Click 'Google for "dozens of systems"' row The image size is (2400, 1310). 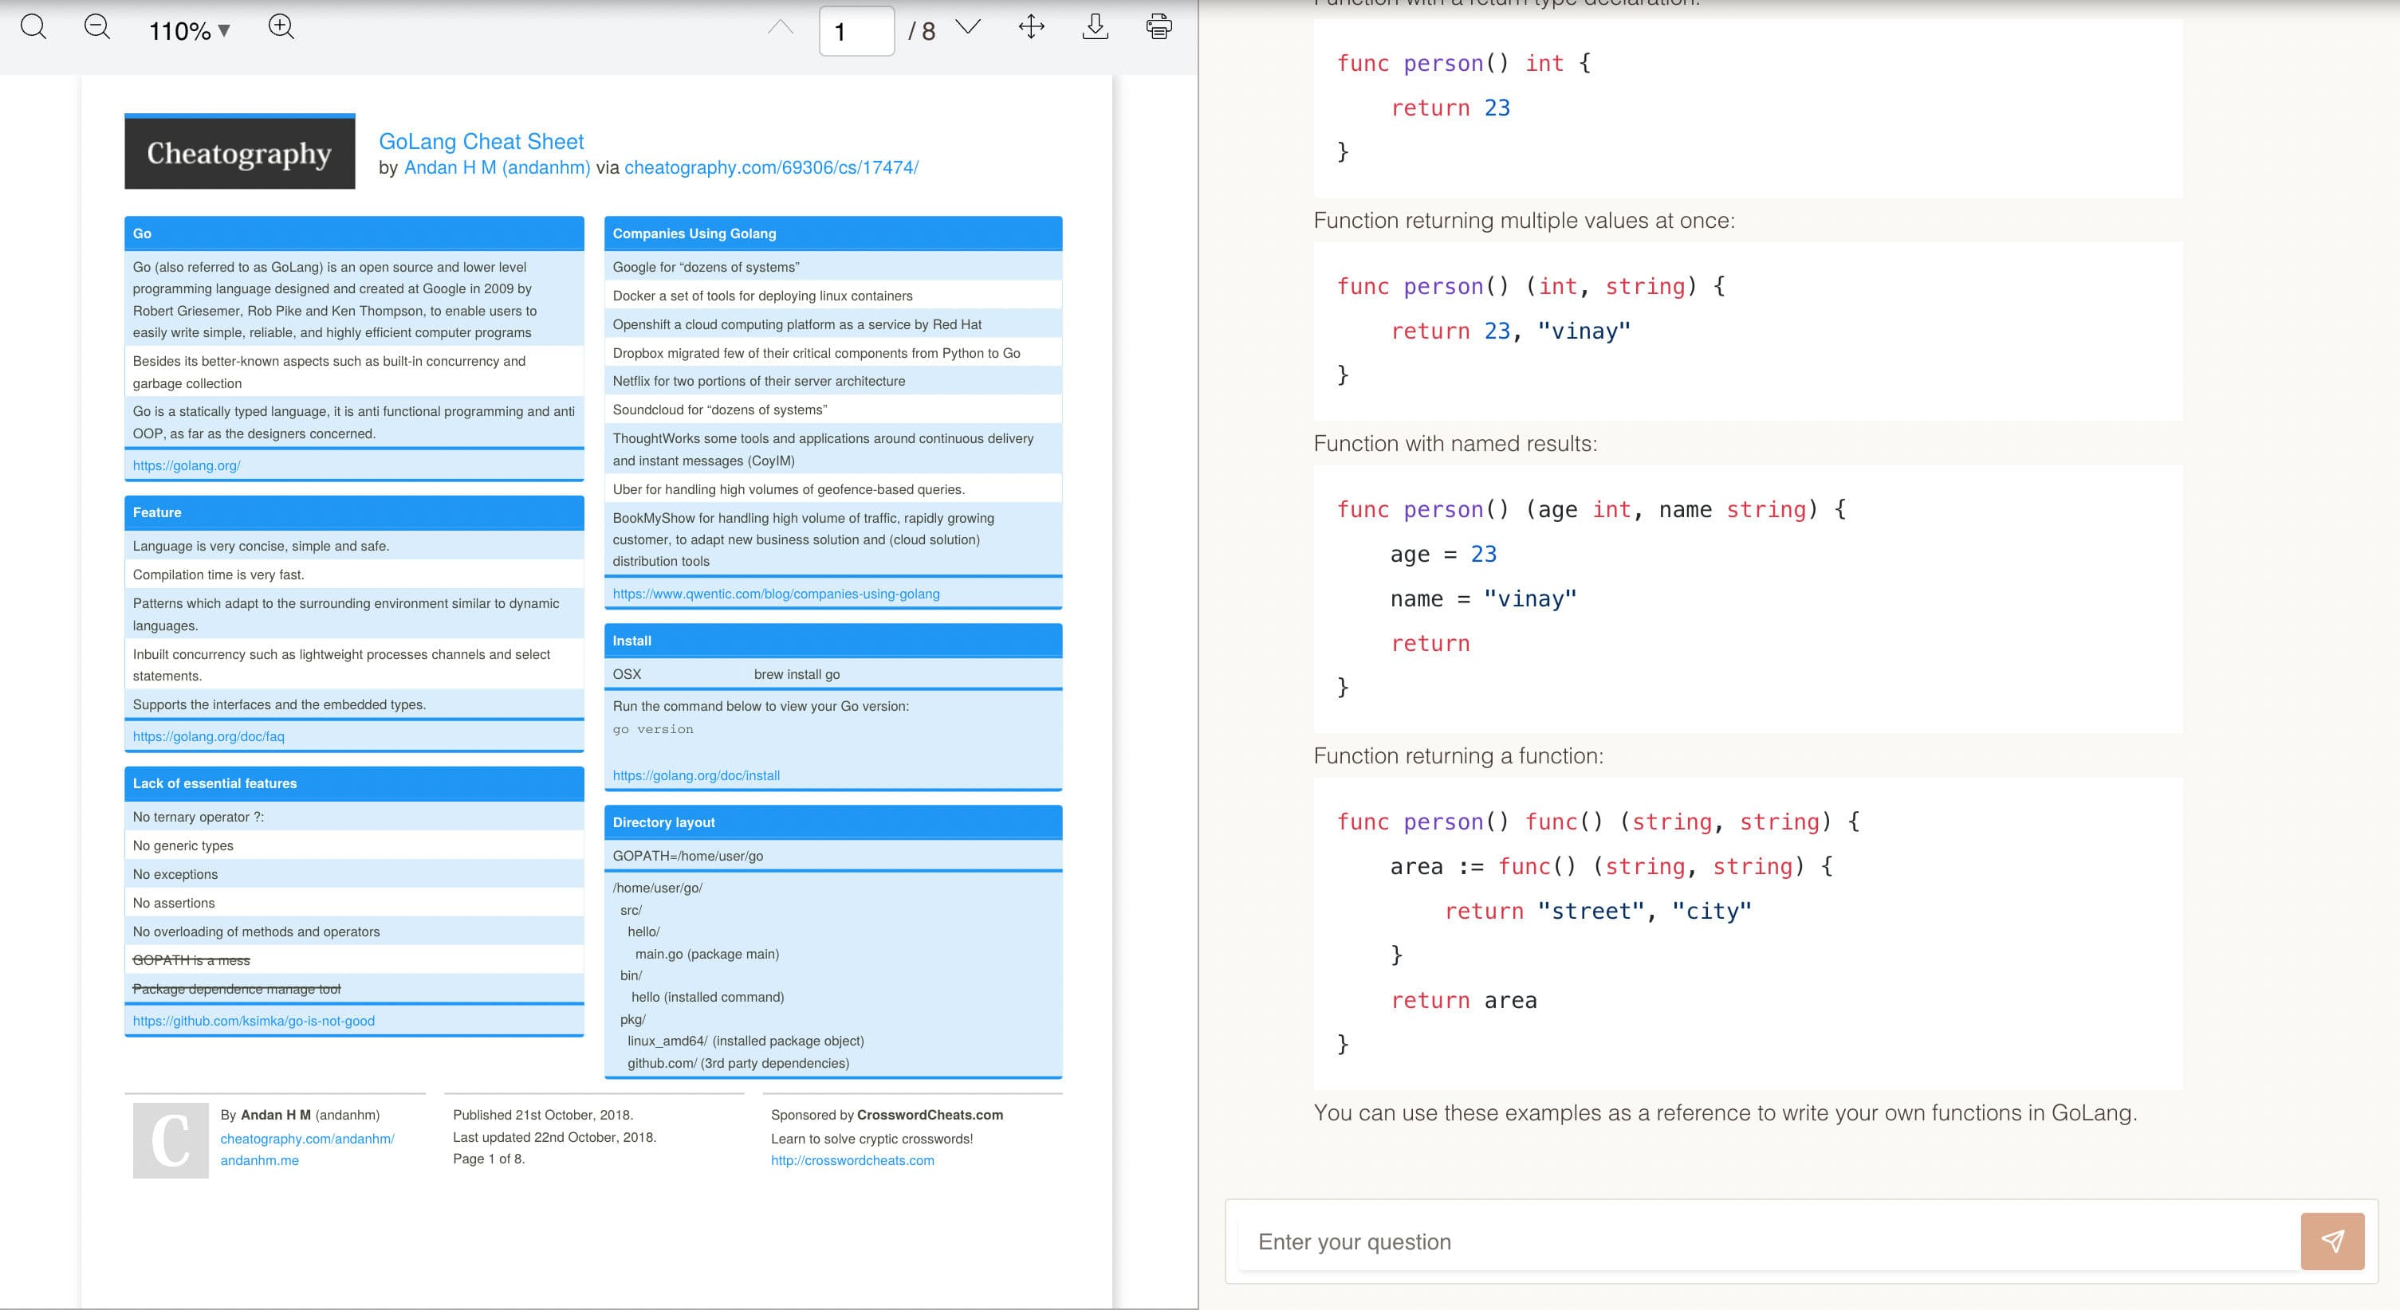click(x=833, y=267)
